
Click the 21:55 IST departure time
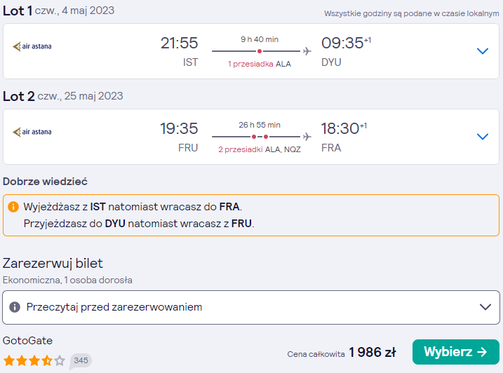pos(180,43)
